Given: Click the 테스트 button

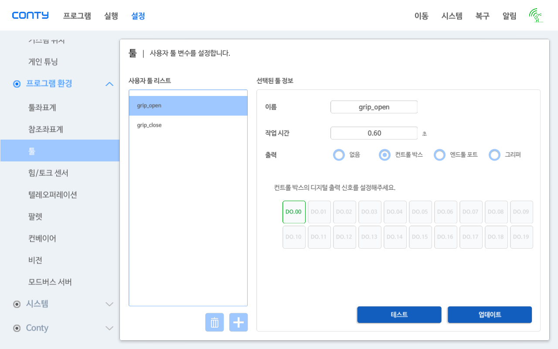Looking at the screenshot, I should pos(399,315).
